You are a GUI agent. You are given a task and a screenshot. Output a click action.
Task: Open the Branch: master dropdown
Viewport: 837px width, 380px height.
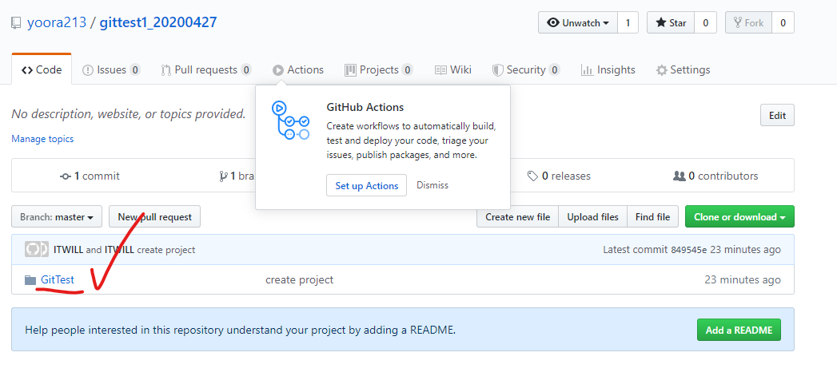click(x=57, y=217)
